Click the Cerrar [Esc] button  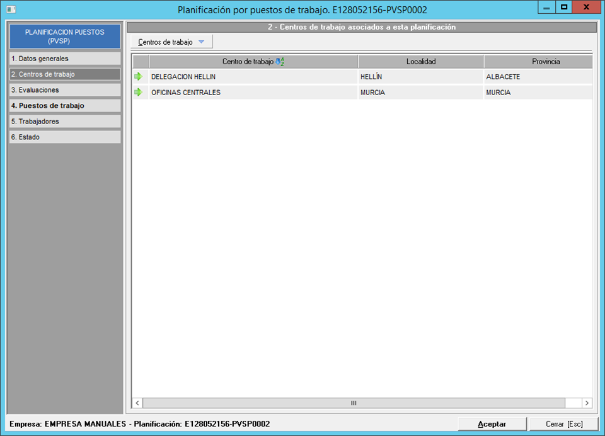(563, 424)
